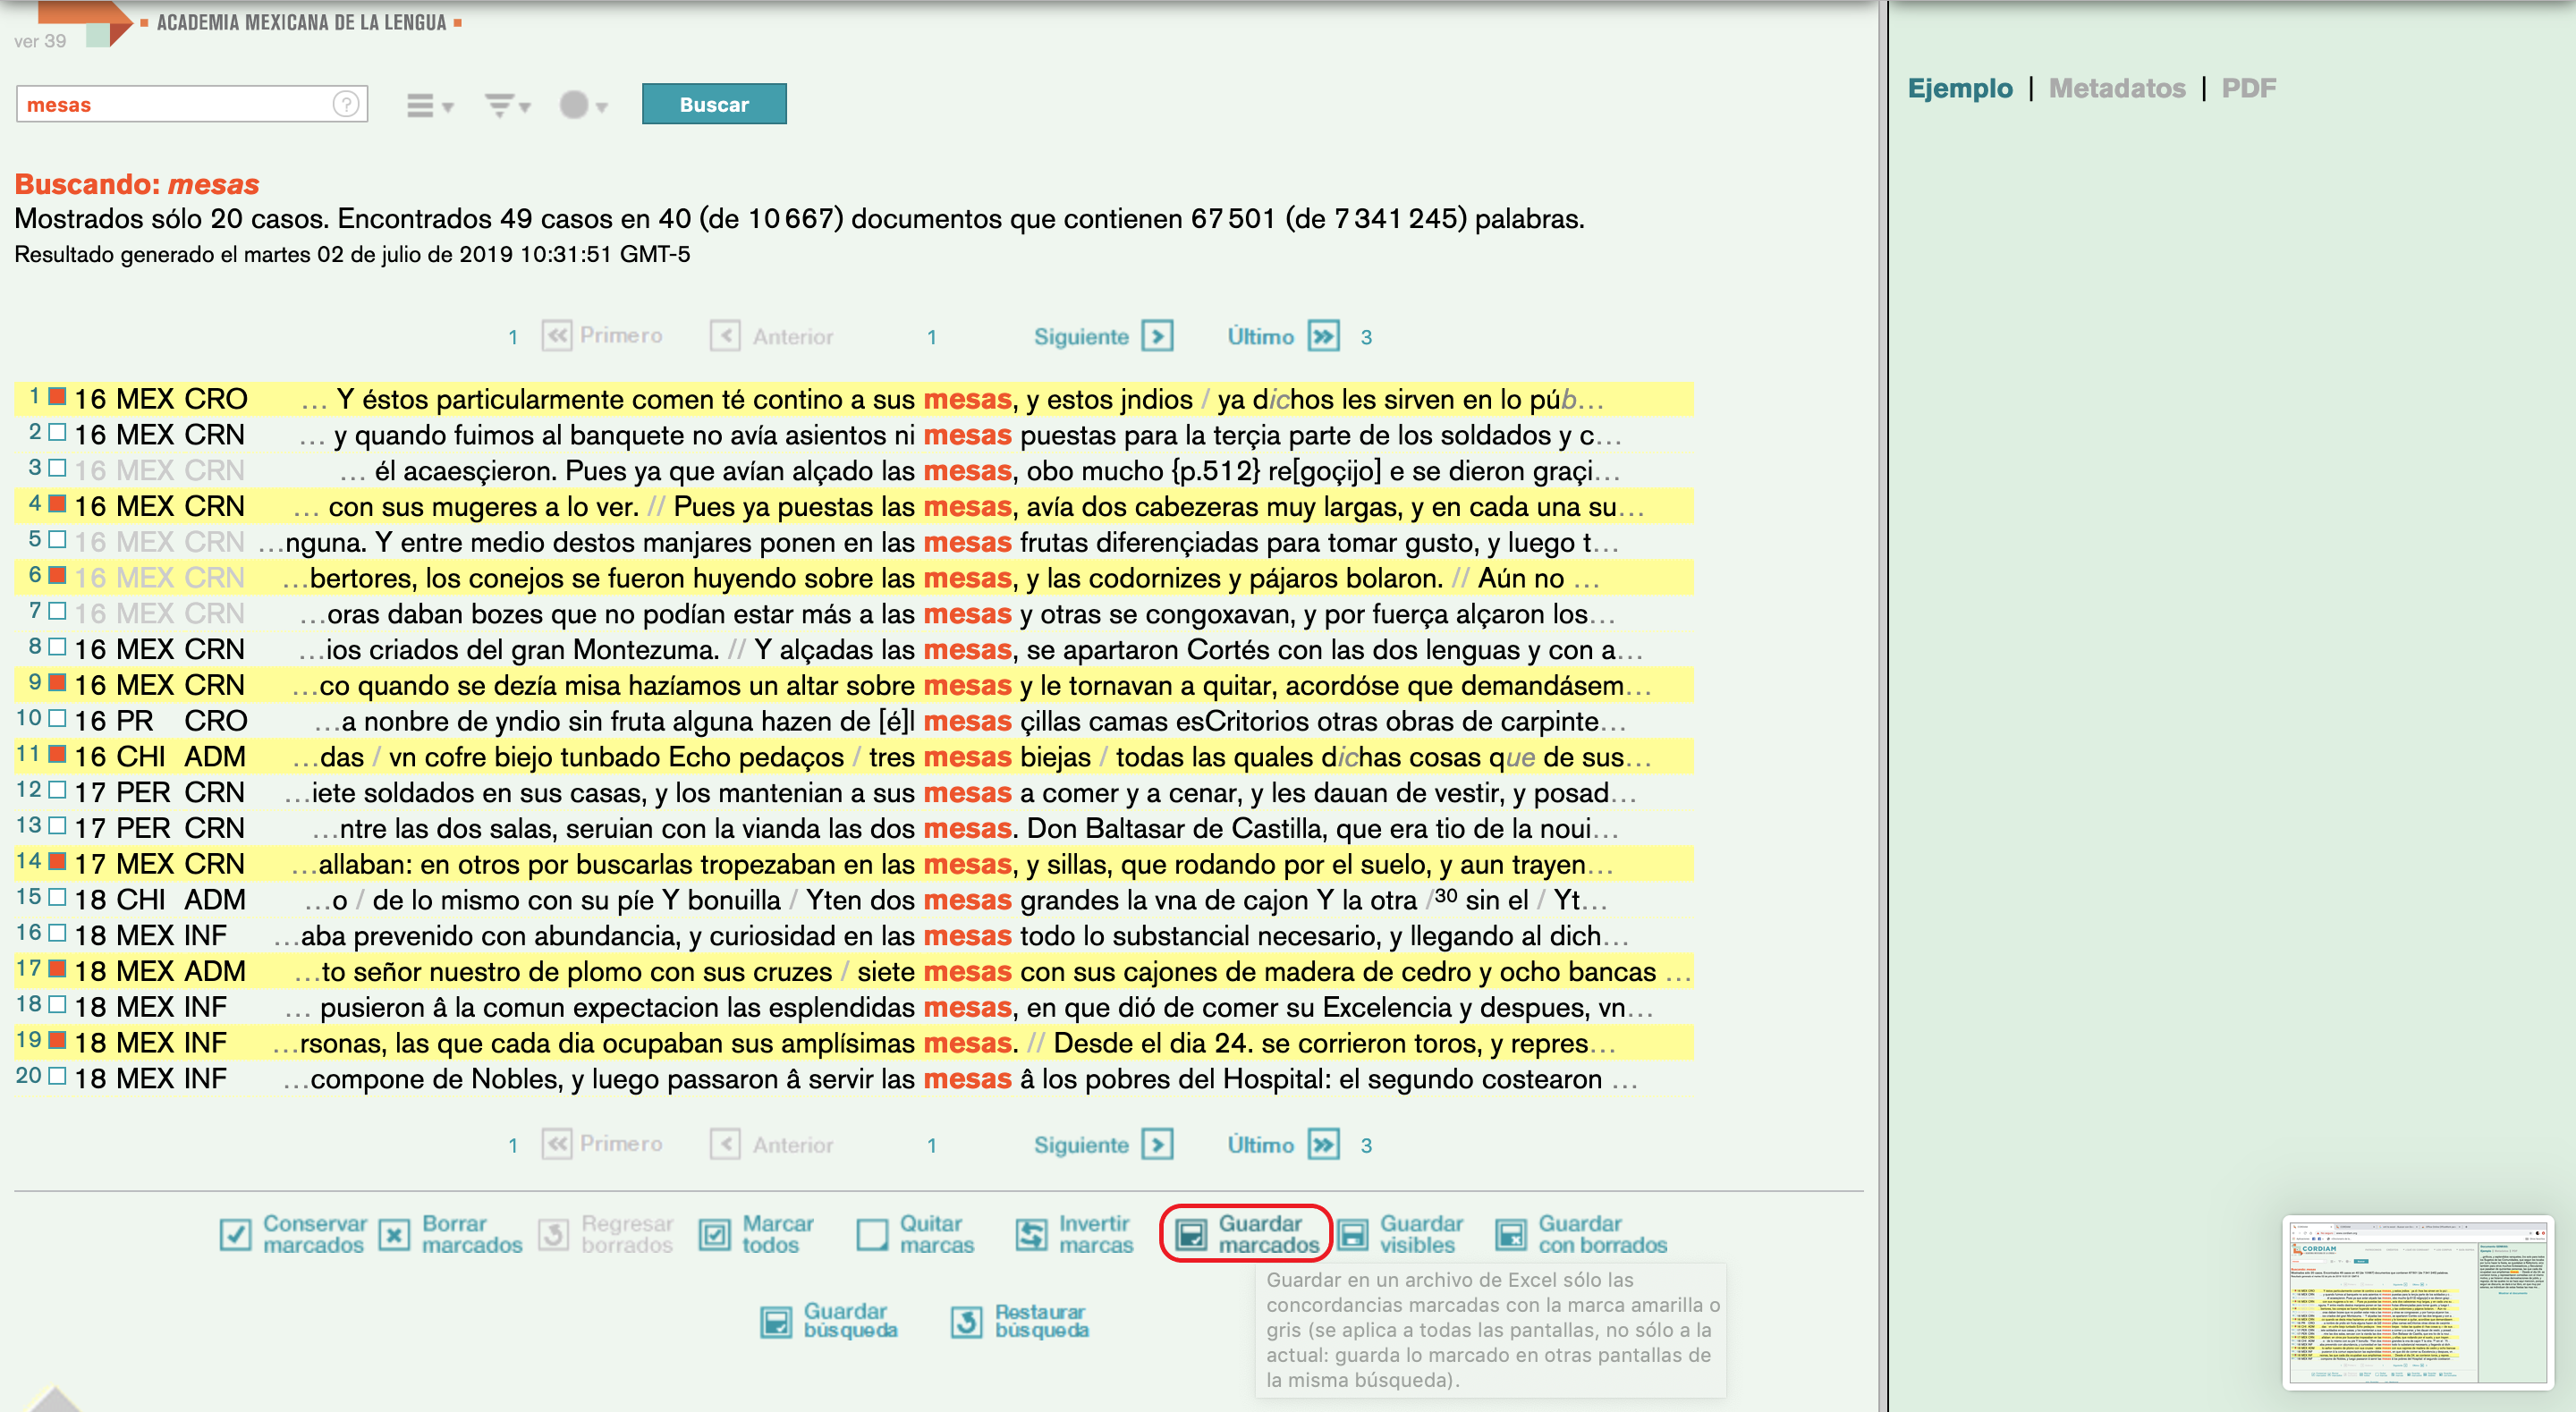The height and width of the screenshot is (1412, 2576).
Task: Click top Siguiente next-page arrow icon
Action: 1157,335
